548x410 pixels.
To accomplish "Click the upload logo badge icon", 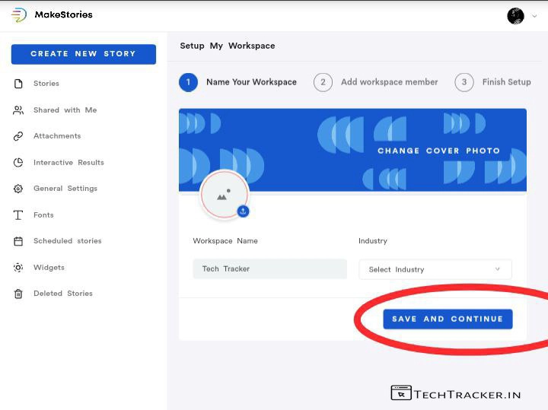I will click(x=243, y=211).
